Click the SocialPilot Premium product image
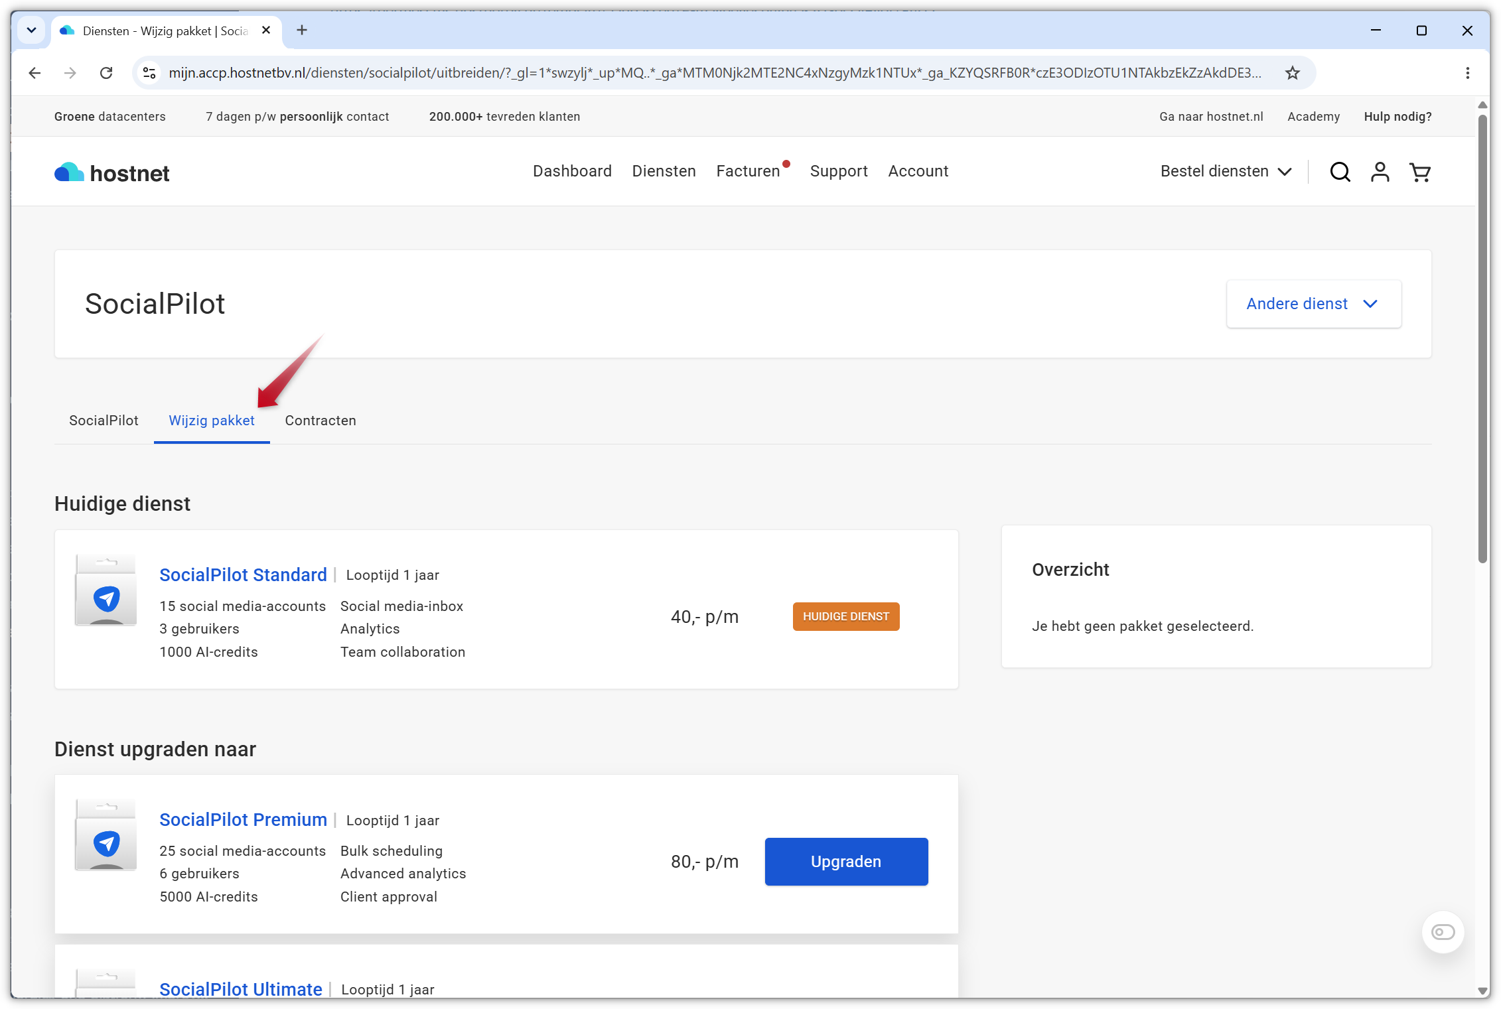1501x1009 pixels. click(x=106, y=835)
